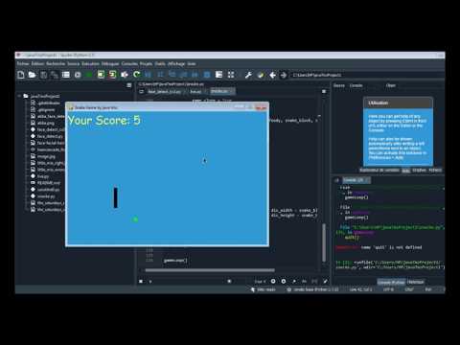
Task: Open the Outils menu
Action: point(160,64)
